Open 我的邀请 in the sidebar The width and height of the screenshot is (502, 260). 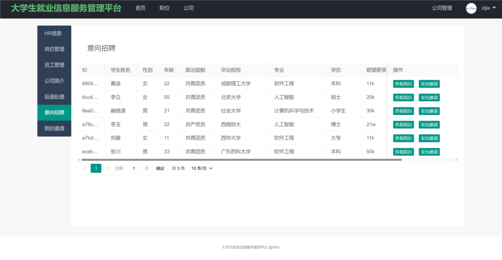click(54, 129)
